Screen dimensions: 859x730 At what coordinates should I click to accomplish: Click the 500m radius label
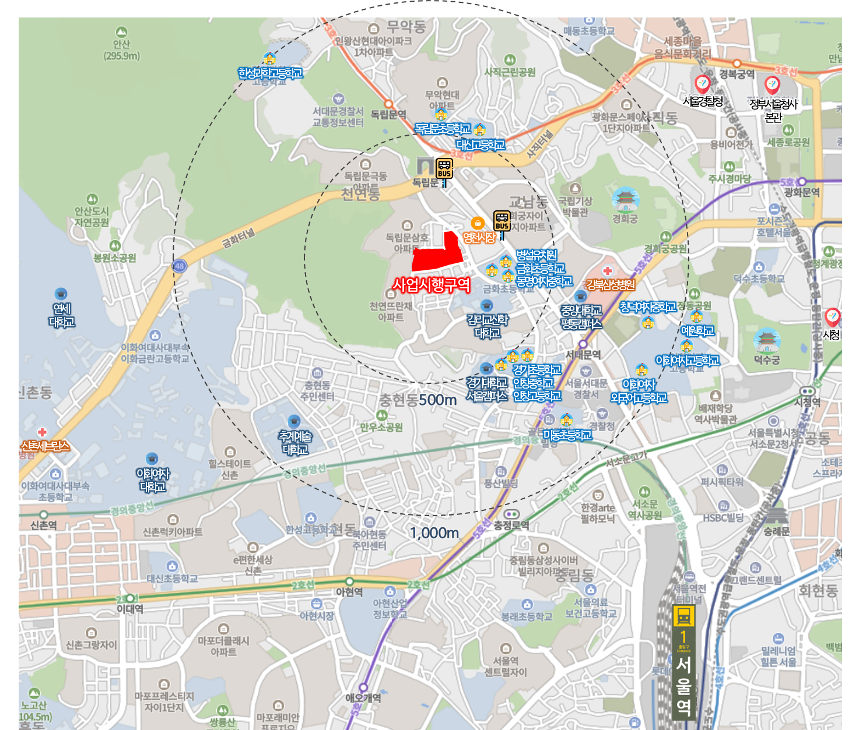pos(437,400)
